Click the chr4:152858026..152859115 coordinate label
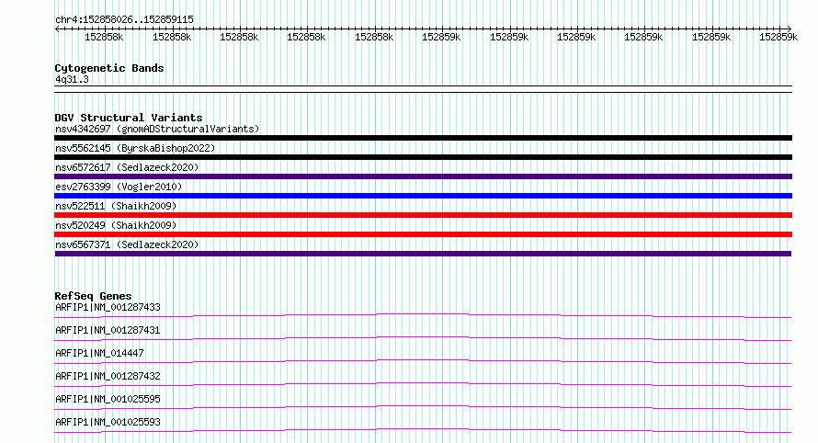 (x=124, y=20)
